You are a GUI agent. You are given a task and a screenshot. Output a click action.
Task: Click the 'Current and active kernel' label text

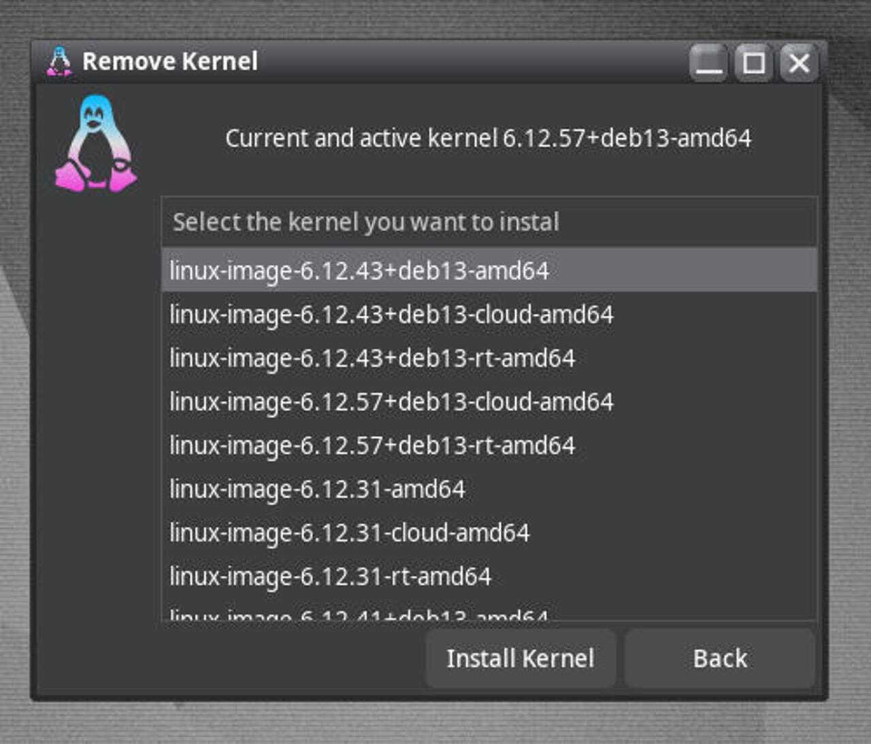[x=488, y=138]
